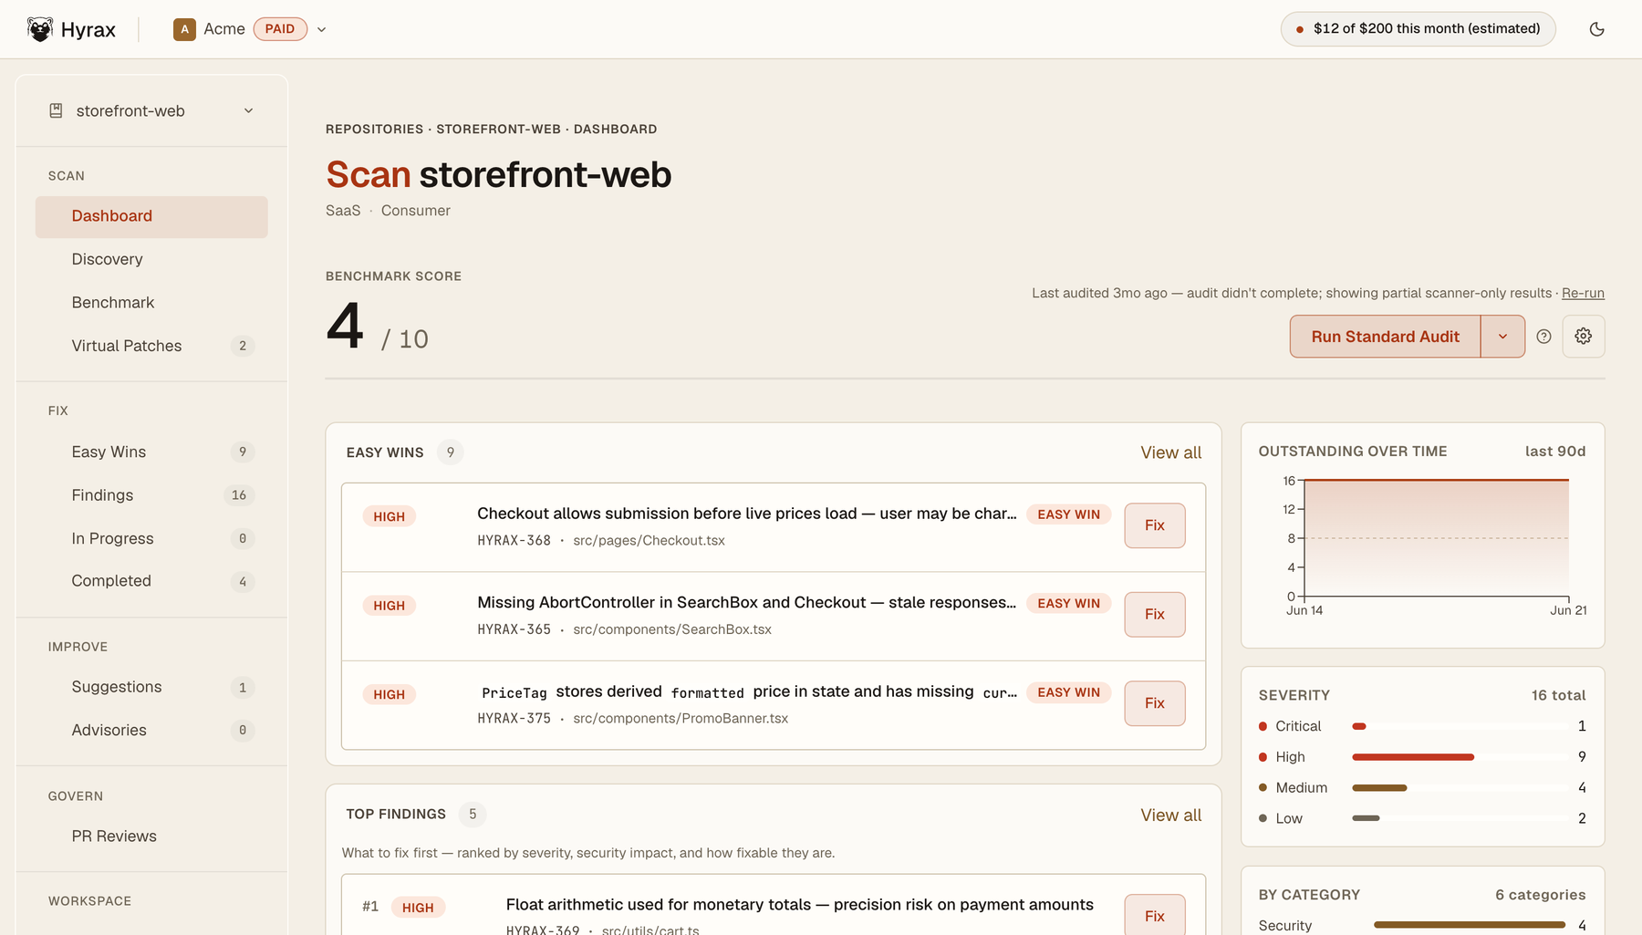Click the Re-run audit link
The height and width of the screenshot is (935, 1642).
pos(1583,293)
